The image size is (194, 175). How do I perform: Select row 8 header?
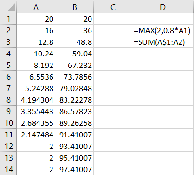(8, 100)
